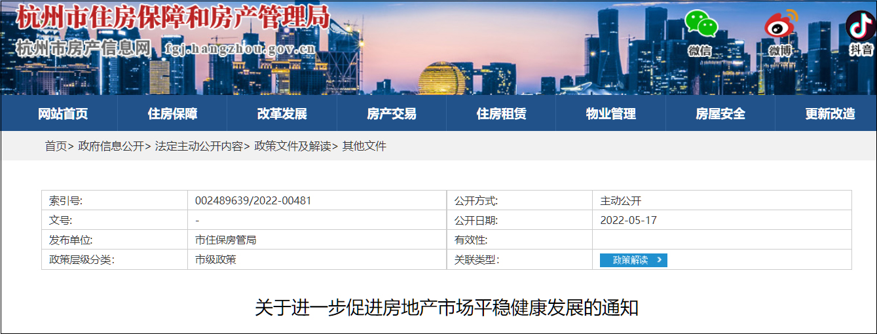Click the 有效性 label cell
Viewport: 877px width, 334px height.
tap(519, 240)
